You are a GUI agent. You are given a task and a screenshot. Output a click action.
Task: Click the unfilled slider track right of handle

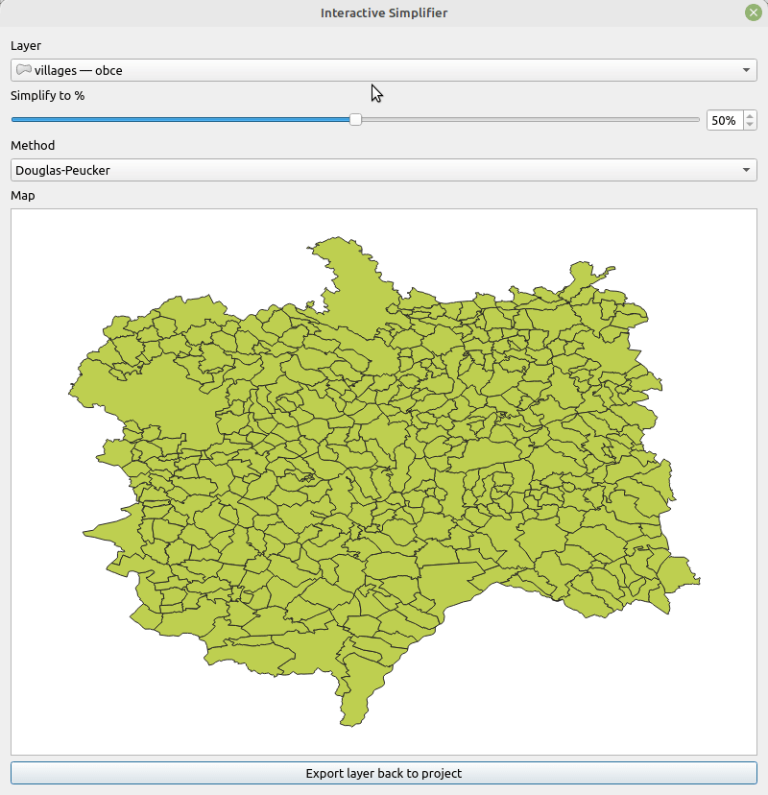530,120
